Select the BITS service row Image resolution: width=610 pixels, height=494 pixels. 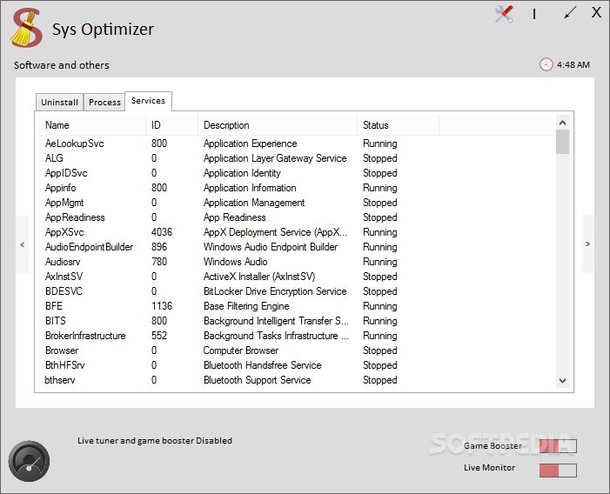click(x=298, y=321)
